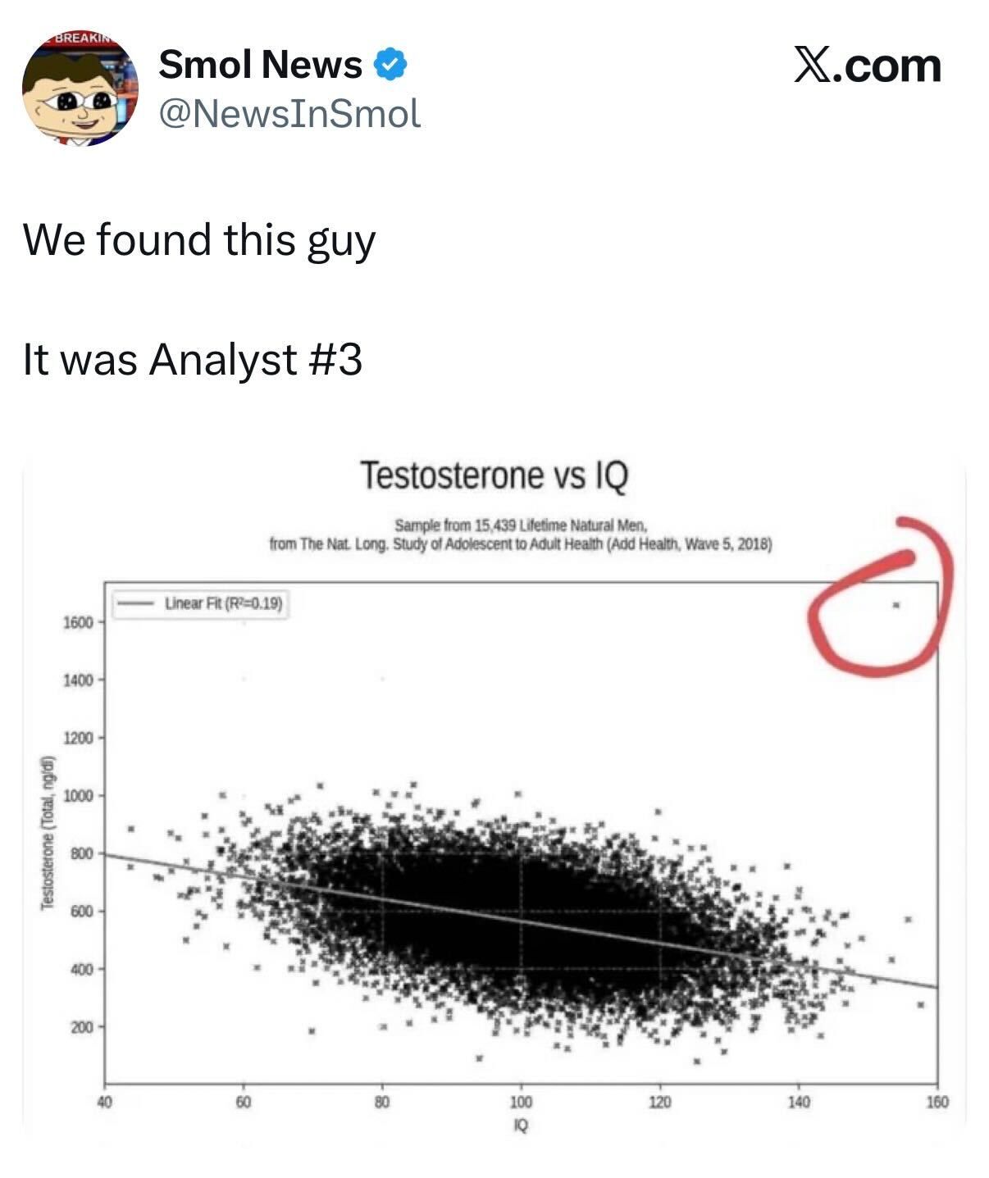
Task: Click the chart subtitle about Add Health sample
Action: [x=520, y=534]
